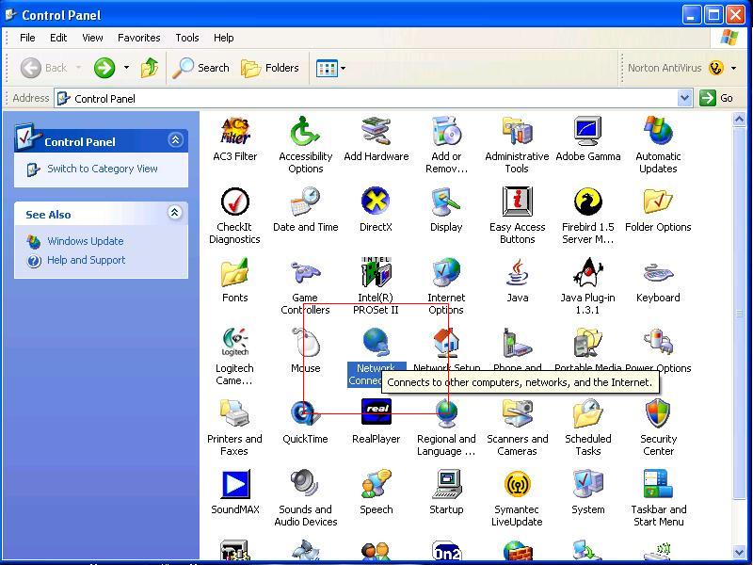This screenshot has width=753, height=565.
Task: Select the Logitech Camera icon
Action: [x=234, y=343]
